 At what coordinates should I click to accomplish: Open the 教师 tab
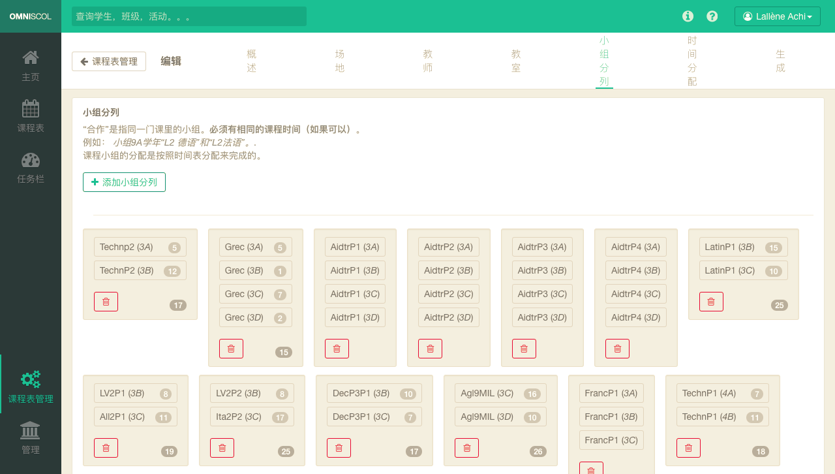pos(428,61)
